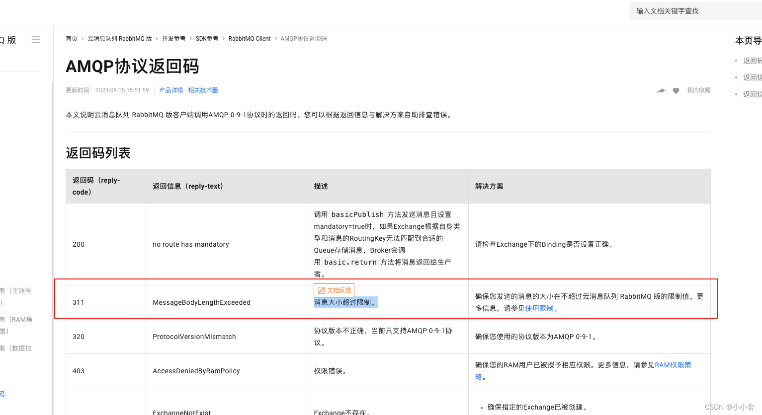Click the highlighted 消息大小超过限制 text
The image size is (762, 415).
pos(345,302)
